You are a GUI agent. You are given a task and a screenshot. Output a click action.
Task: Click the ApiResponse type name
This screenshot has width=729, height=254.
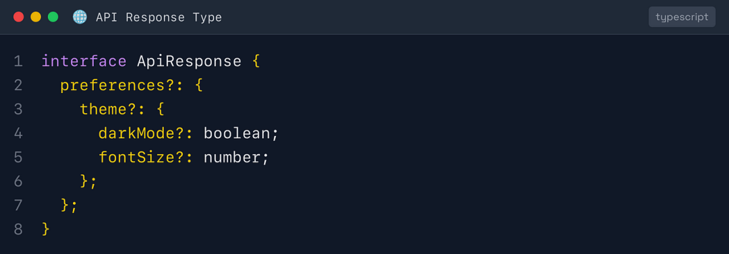point(189,61)
